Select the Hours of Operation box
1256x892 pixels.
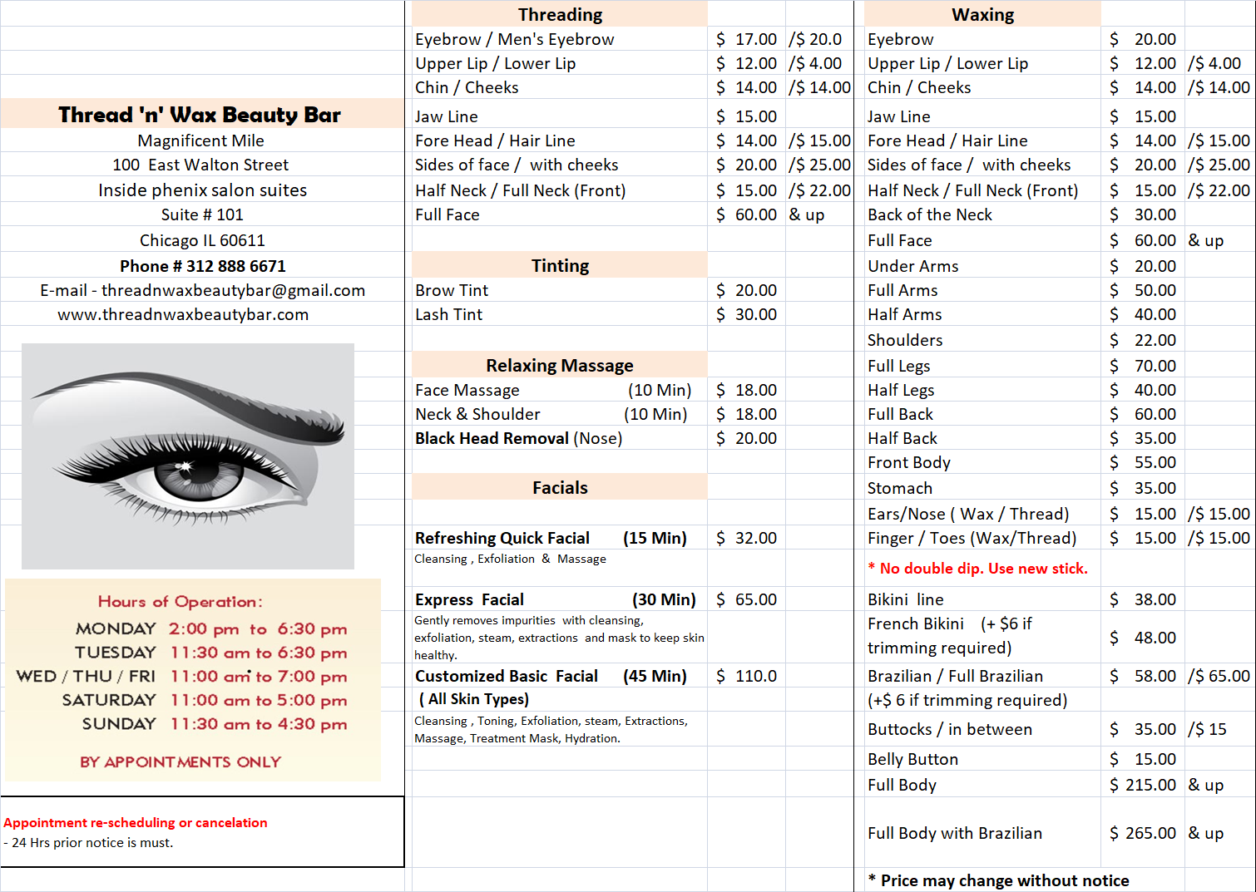(x=193, y=679)
